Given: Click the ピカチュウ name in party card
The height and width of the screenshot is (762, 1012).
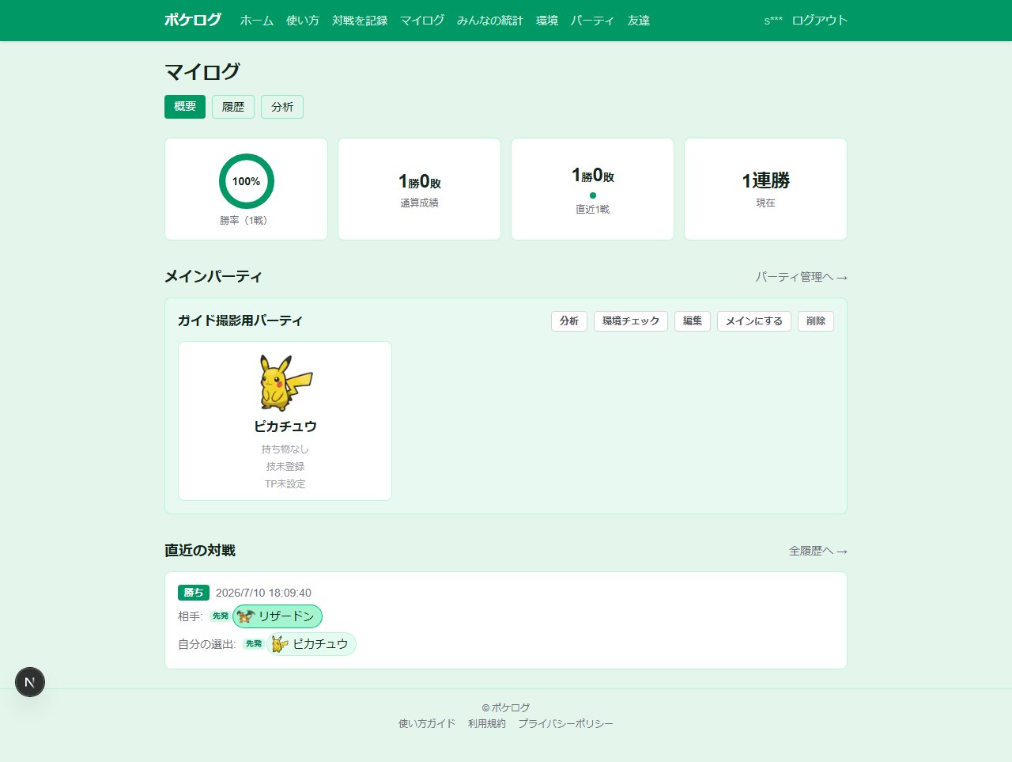Looking at the screenshot, I should click(x=285, y=426).
